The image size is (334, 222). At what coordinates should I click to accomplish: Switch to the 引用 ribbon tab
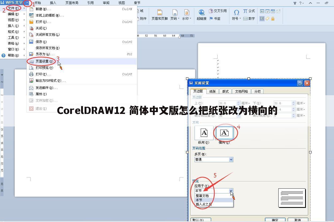pos(90,3)
